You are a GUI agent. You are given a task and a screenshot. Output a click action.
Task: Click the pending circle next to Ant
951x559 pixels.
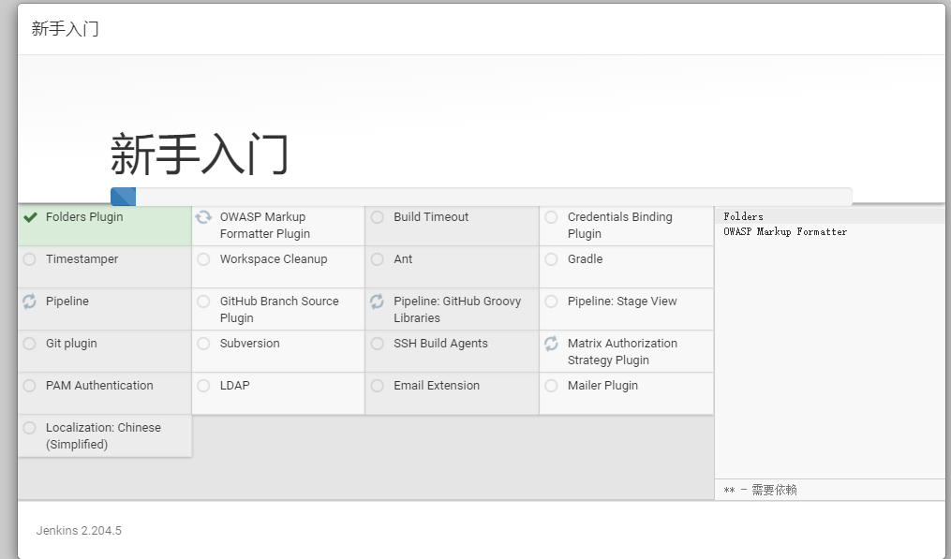pyautogui.click(x=378, y=259)
